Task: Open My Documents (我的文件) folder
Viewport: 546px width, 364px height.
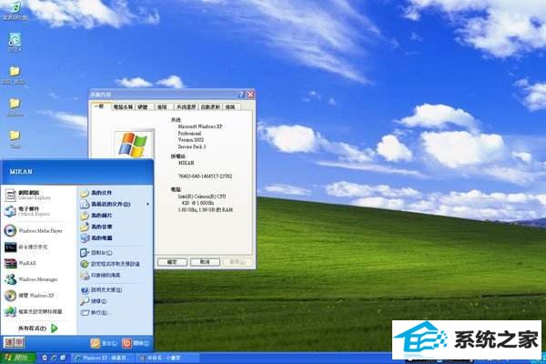Action: (x=96, y=193)
